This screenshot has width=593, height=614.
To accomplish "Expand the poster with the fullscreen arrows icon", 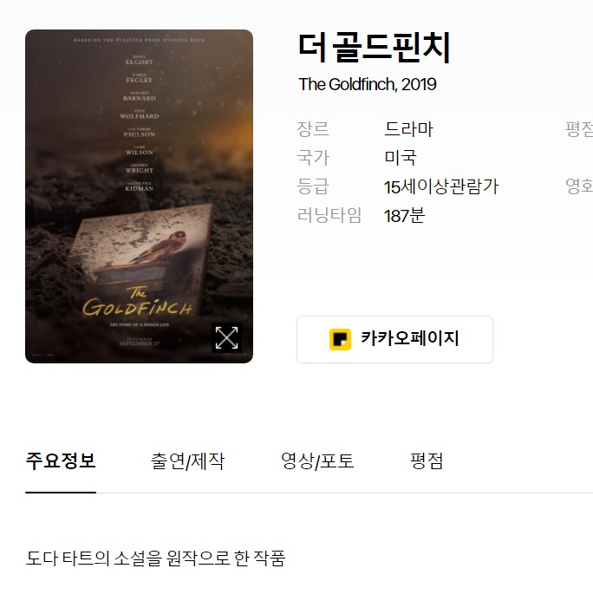I will tap(226, 337).
